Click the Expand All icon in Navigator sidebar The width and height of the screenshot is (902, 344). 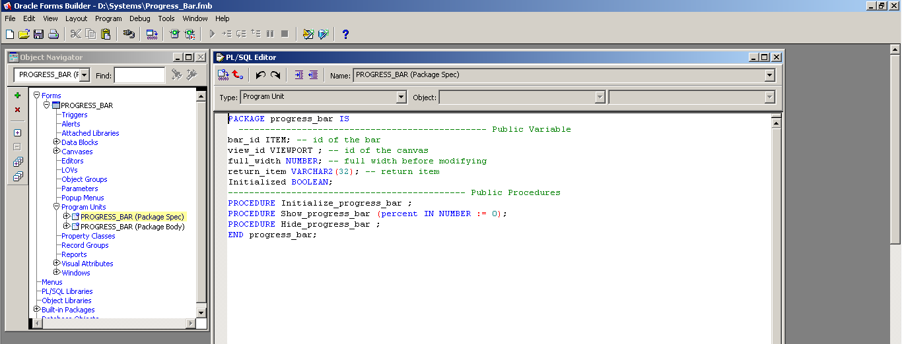tap(18, 161)
